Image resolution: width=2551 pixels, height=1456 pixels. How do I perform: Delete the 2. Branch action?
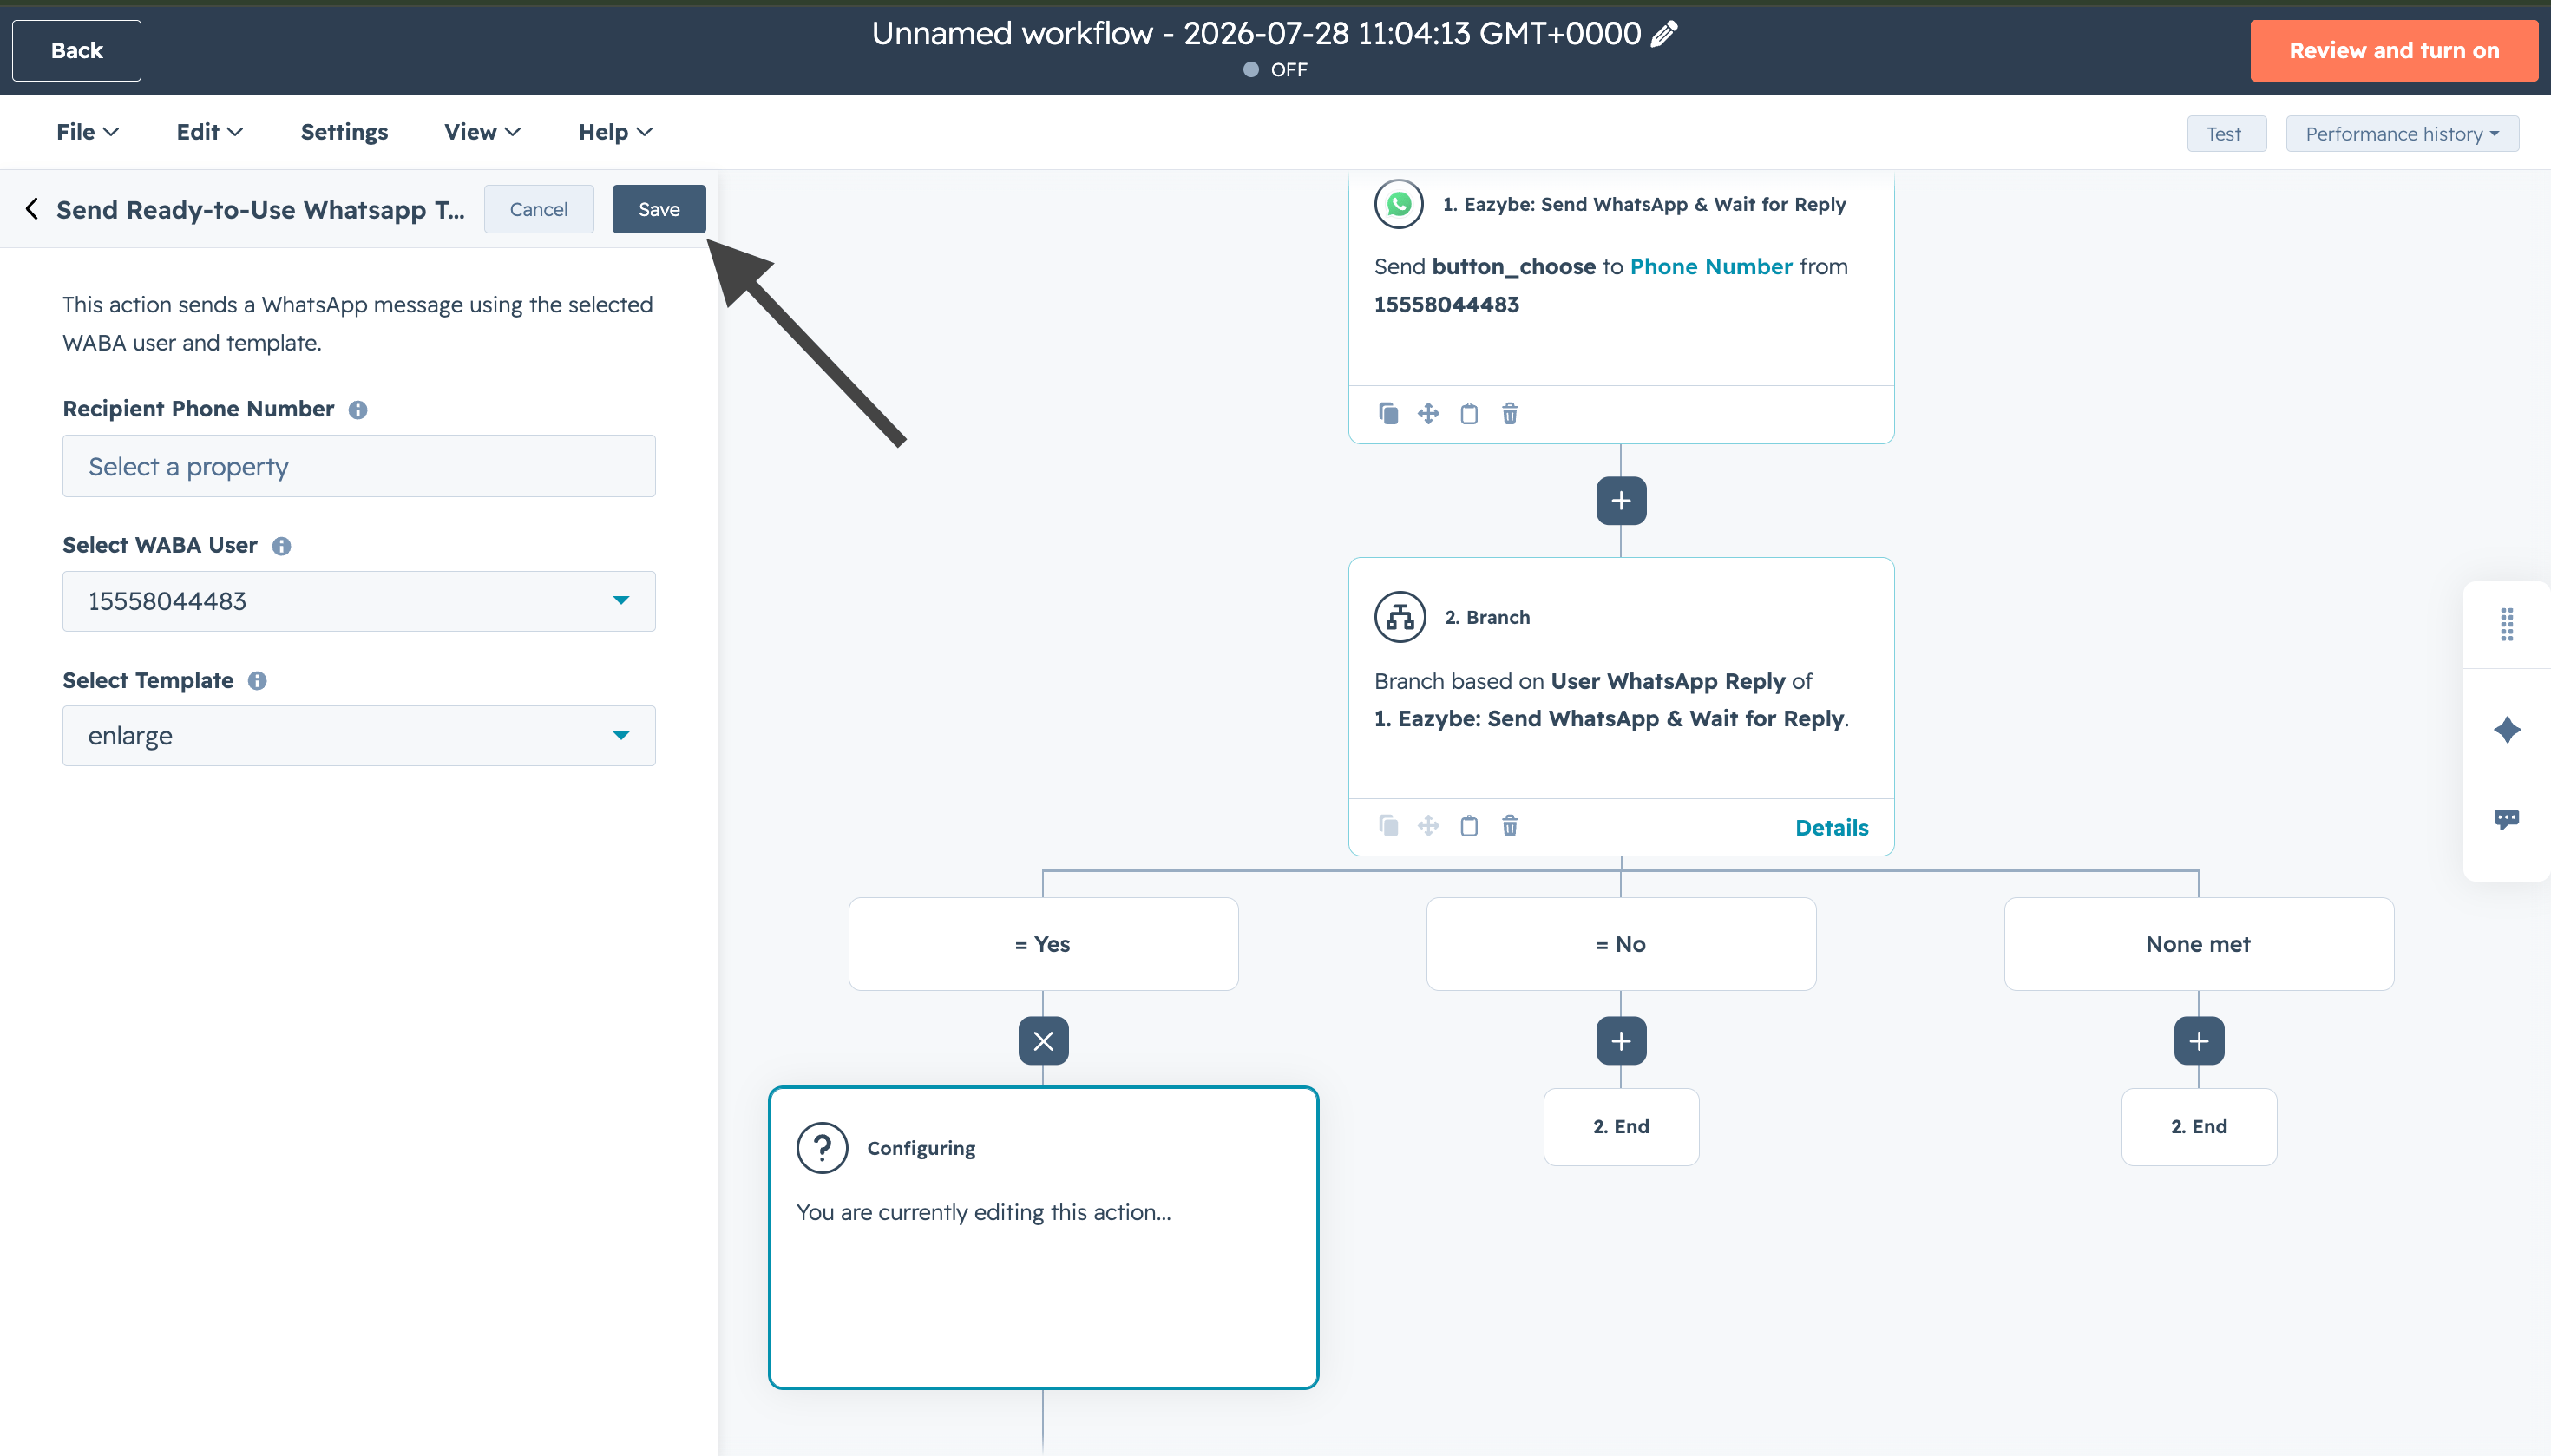tap(1510, 826)
